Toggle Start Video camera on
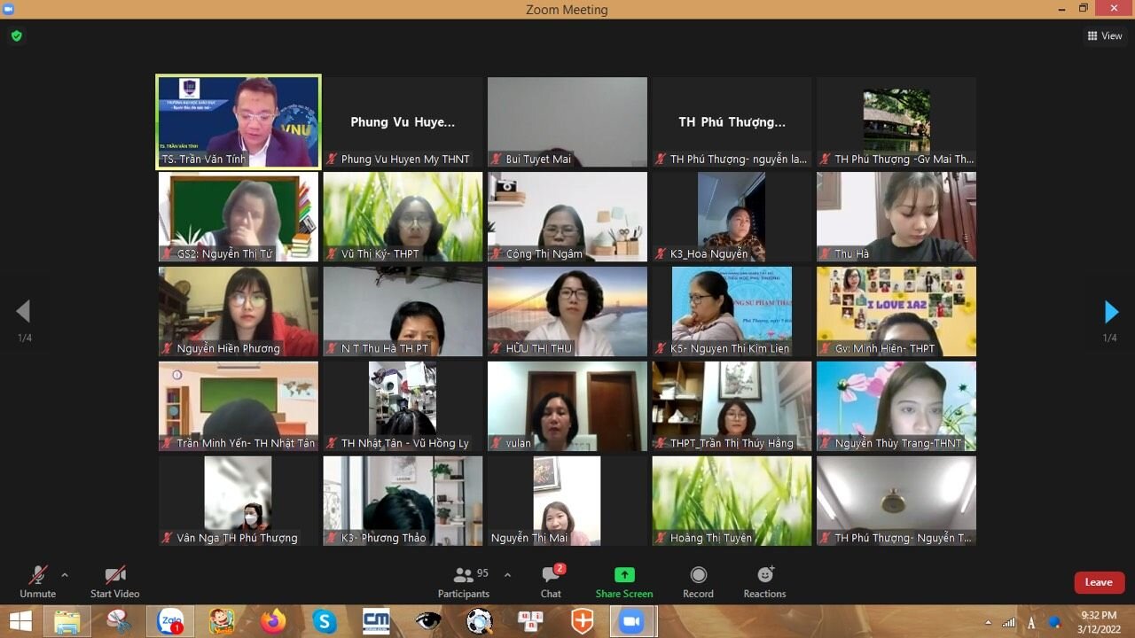The width and height of the screenshot is (1135, 638). [x=114, y=582]
